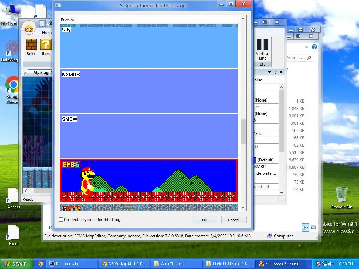Click the theme list scrollbar thumb
The image size is (359, 269).
pos(243,131)
